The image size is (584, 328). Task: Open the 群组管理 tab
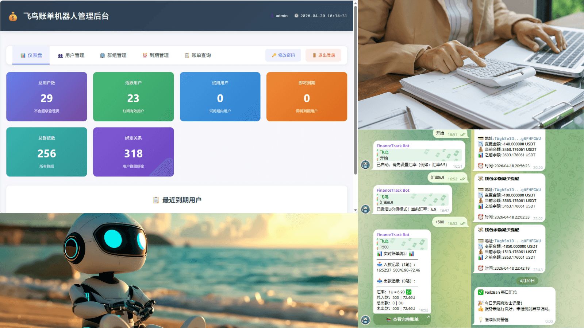click(113, 55)
